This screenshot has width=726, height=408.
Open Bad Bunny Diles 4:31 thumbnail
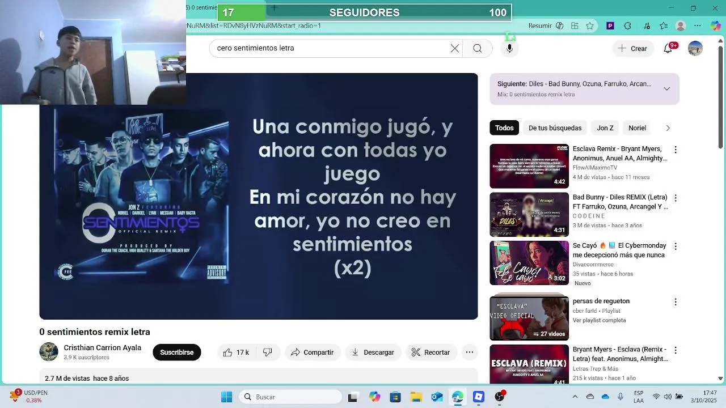click(529, 214)
